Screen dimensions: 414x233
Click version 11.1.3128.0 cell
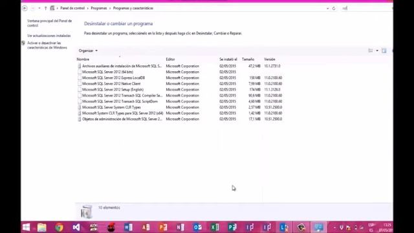272,89
